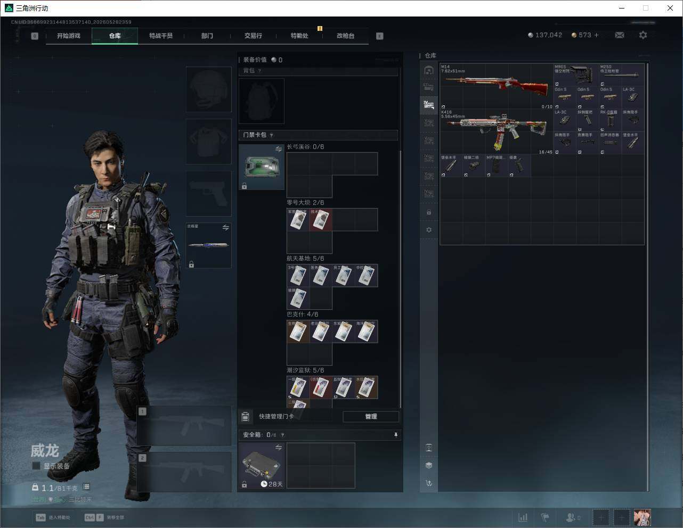Click swap arrows on keycard case

click(x=278, y=150)
